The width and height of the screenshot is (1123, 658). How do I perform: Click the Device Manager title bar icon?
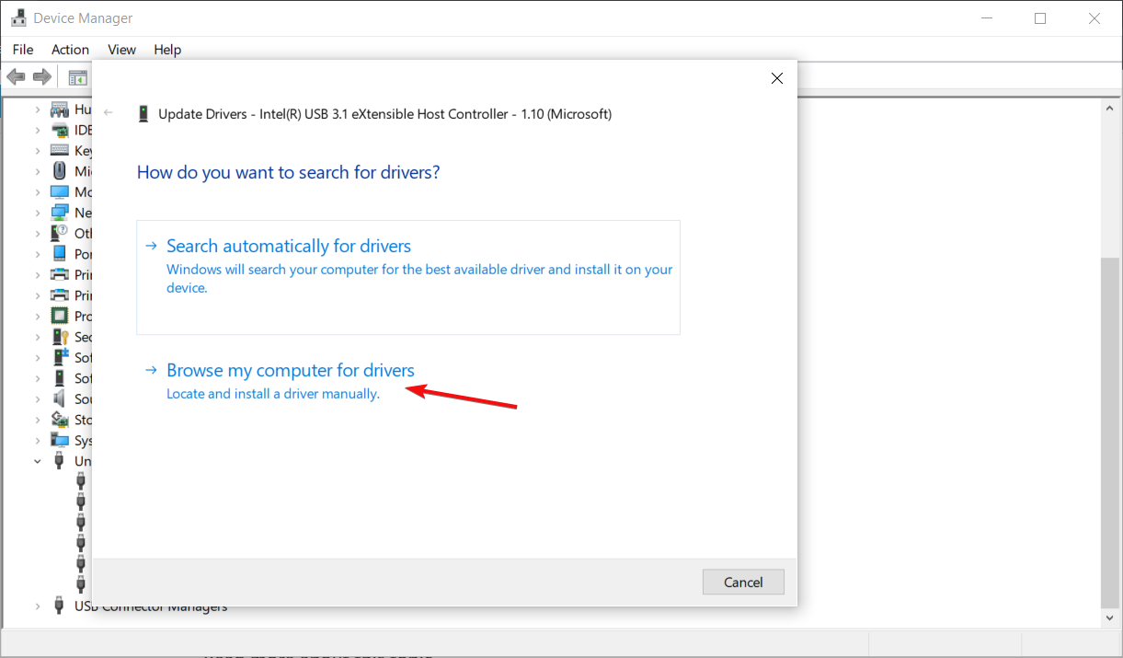17,17
